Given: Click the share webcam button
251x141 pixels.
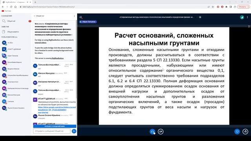Looking at the screenshot, I should (x=160, y=132).
